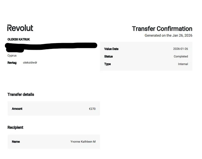Viewport: 202px width, 159px height.
Task: Click the Transfer details heading
Action: 21,95
